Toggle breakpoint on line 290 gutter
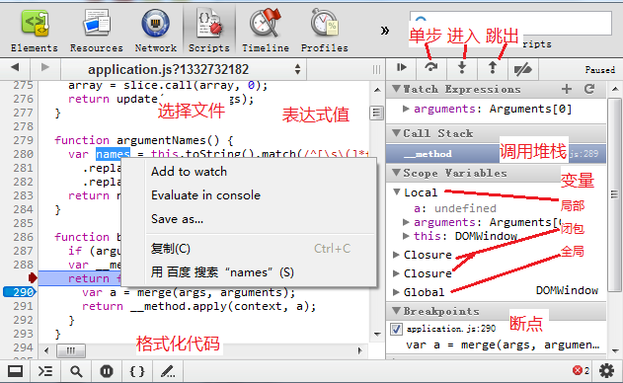The width and height of the screenshot is (623, 383). point(19,292)
